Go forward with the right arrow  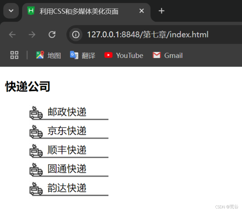(32, 35)
